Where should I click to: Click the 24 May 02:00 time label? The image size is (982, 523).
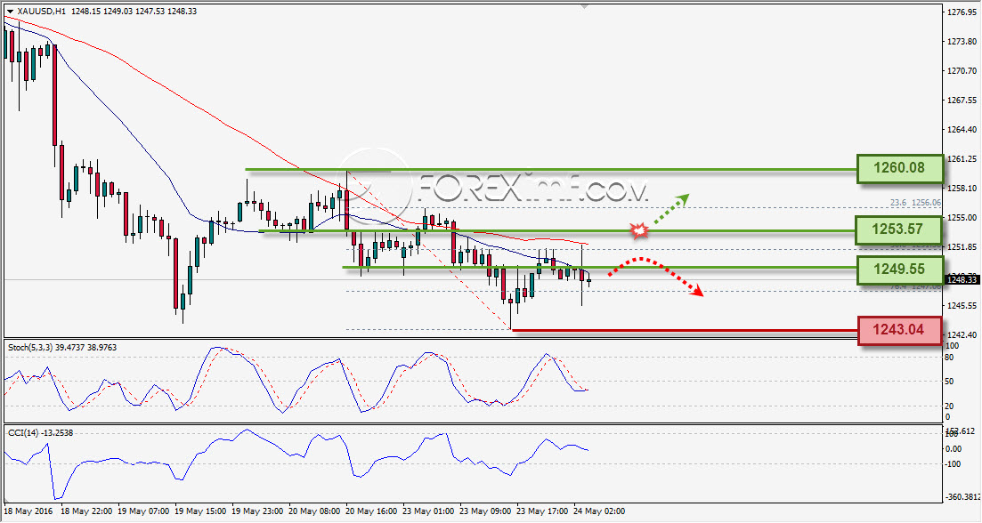click(599, 511)
